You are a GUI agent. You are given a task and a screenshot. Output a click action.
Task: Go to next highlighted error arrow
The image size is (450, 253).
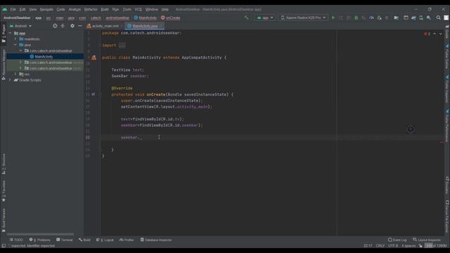coord(441,34)
